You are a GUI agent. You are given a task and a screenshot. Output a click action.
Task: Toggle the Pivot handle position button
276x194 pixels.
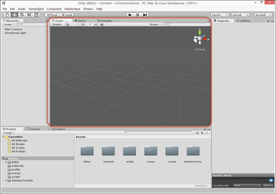52,15
